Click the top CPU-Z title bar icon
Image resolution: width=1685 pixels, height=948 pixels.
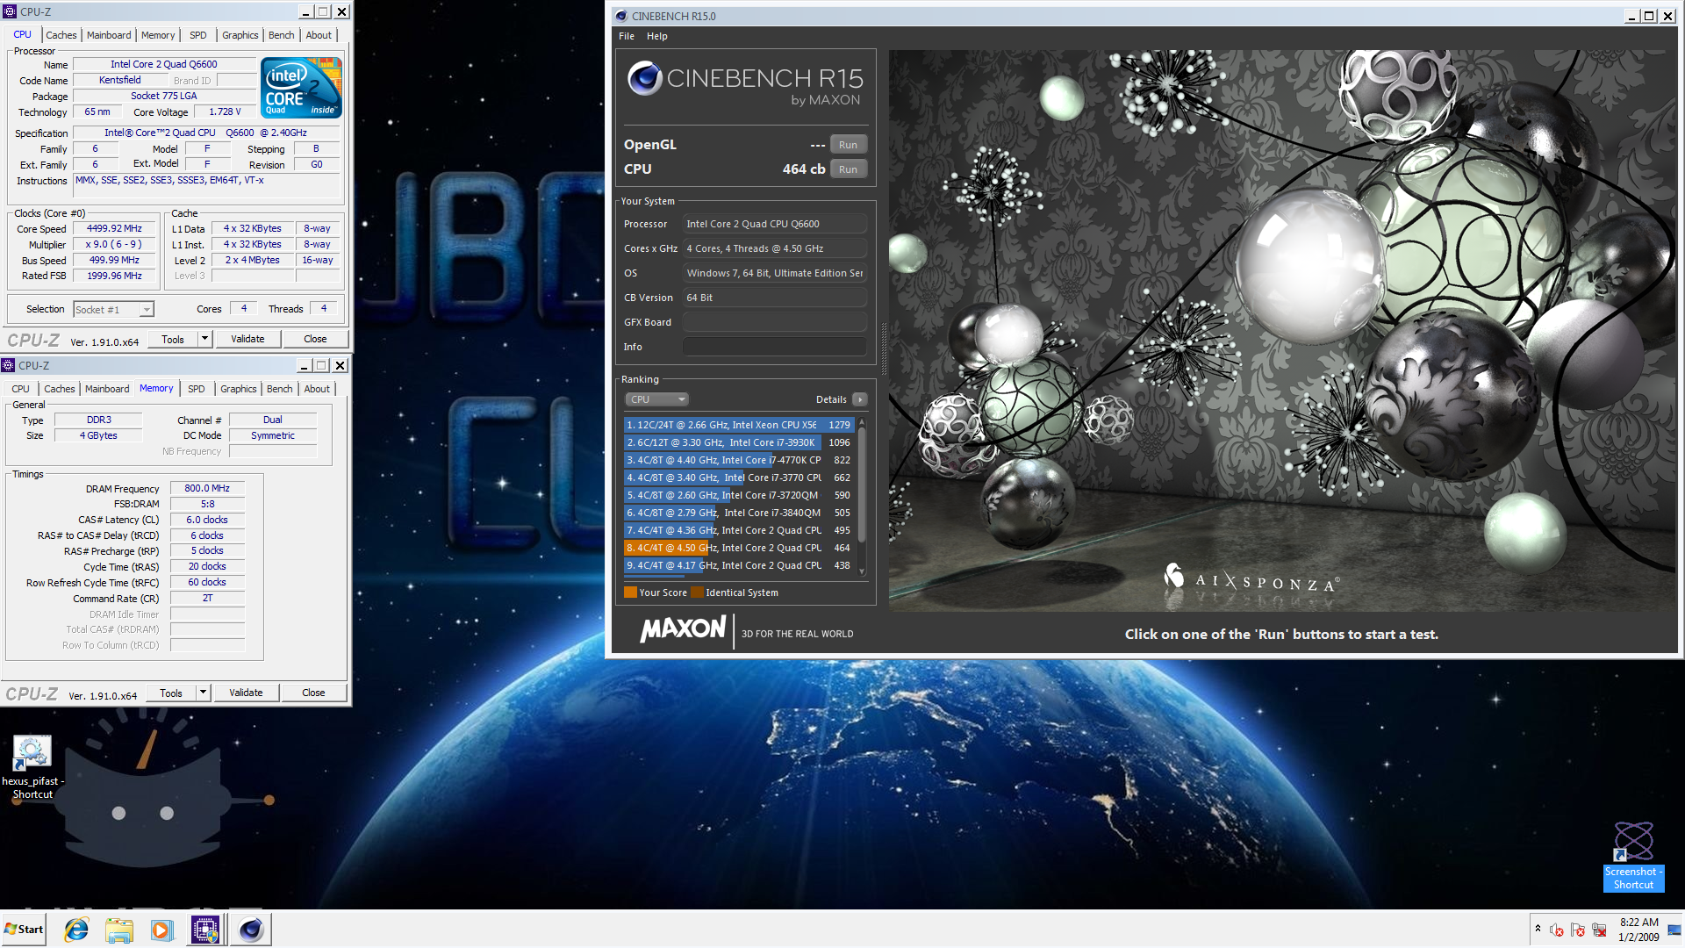pos(10,11)
